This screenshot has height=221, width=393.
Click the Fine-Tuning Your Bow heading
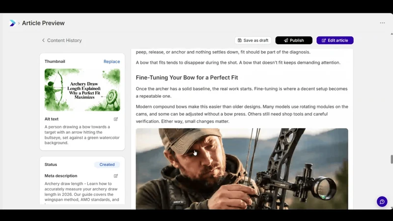(x=187, y=78)
